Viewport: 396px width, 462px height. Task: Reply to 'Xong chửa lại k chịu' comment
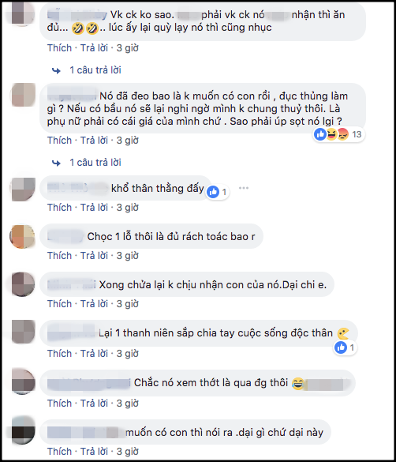94,304
